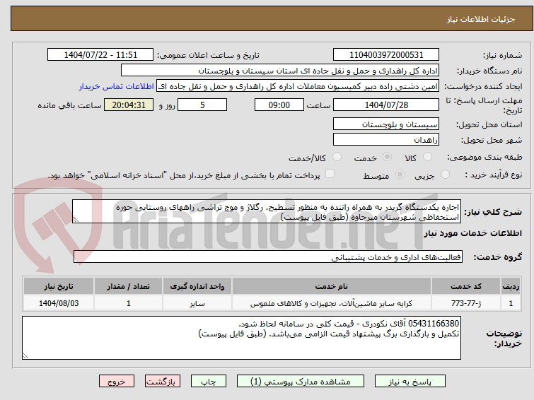Click service code cell ژ-77-773

(x=466, y=303)
